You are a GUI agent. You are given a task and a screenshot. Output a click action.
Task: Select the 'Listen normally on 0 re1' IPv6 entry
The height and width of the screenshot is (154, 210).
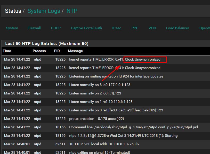click(116, 110)
